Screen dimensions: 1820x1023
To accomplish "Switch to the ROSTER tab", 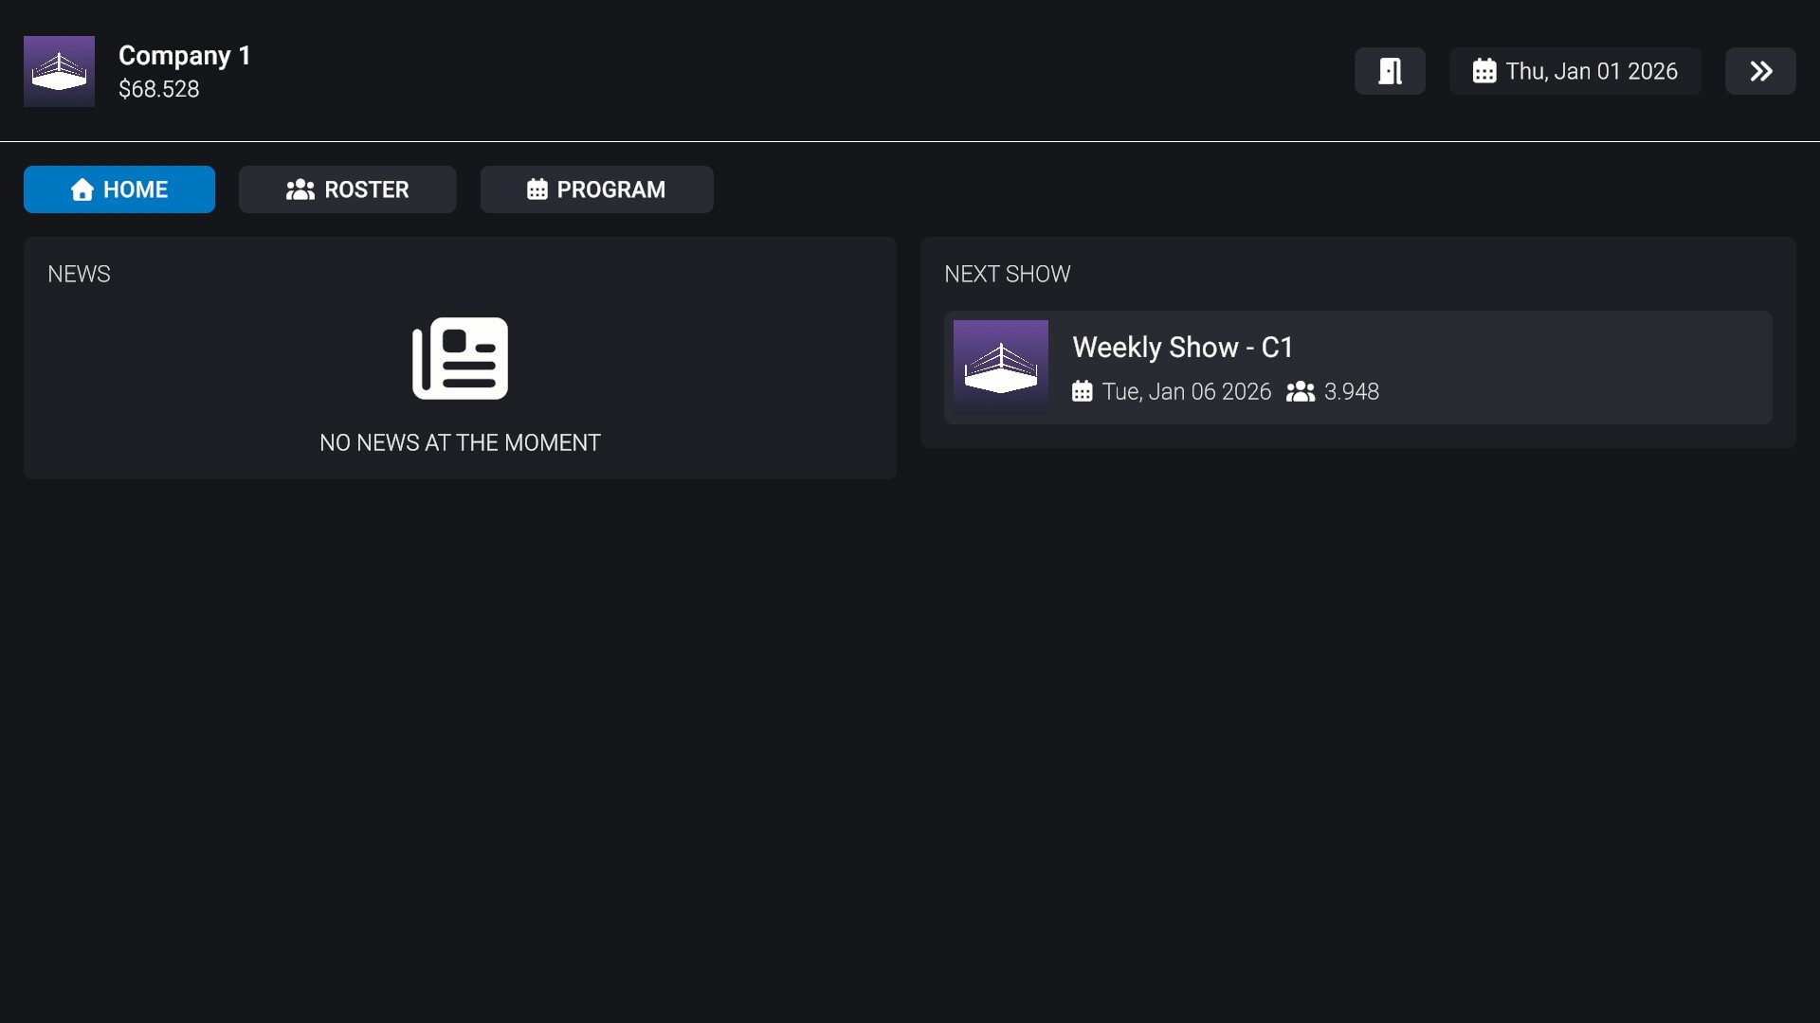I will click(347, 189).
